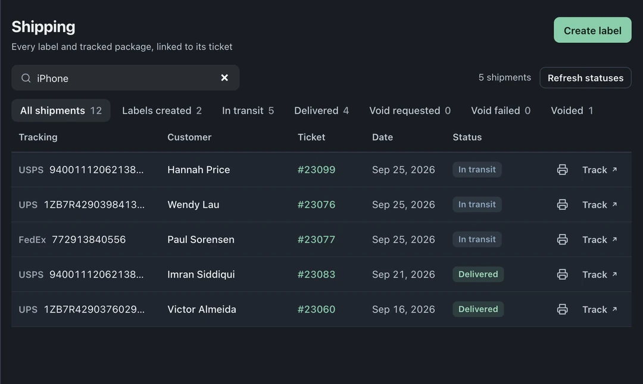Click customer name Hannah Price
Image resolution: width=643 pixels, height=384 pixels.
[198, 170]
